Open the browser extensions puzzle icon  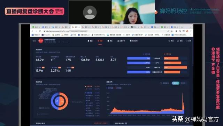176,31
